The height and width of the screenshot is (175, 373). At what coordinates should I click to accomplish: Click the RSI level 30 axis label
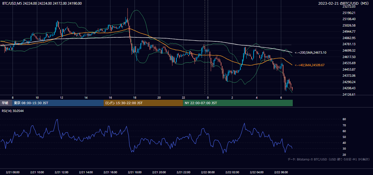click(x=344, y=149)
